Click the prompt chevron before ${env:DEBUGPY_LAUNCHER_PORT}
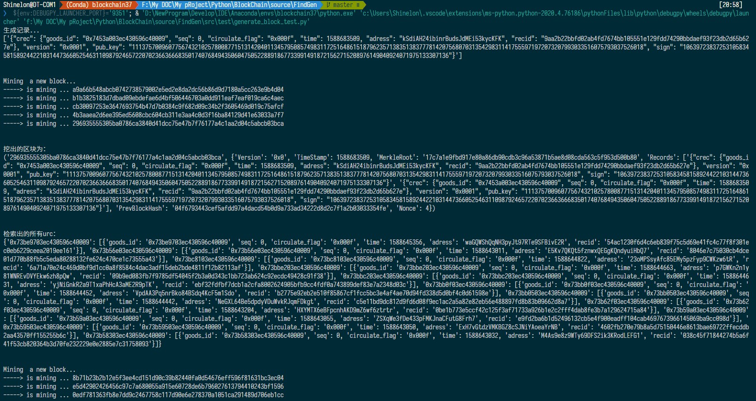Screen dimensions: 756x401 (5, 13)
